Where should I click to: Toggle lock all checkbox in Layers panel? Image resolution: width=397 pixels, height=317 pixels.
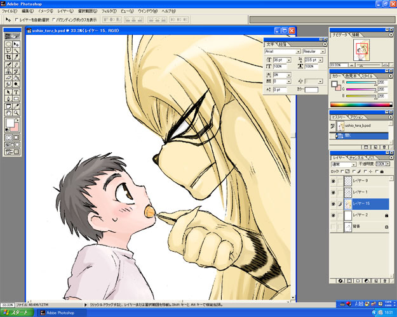point(377,171)
